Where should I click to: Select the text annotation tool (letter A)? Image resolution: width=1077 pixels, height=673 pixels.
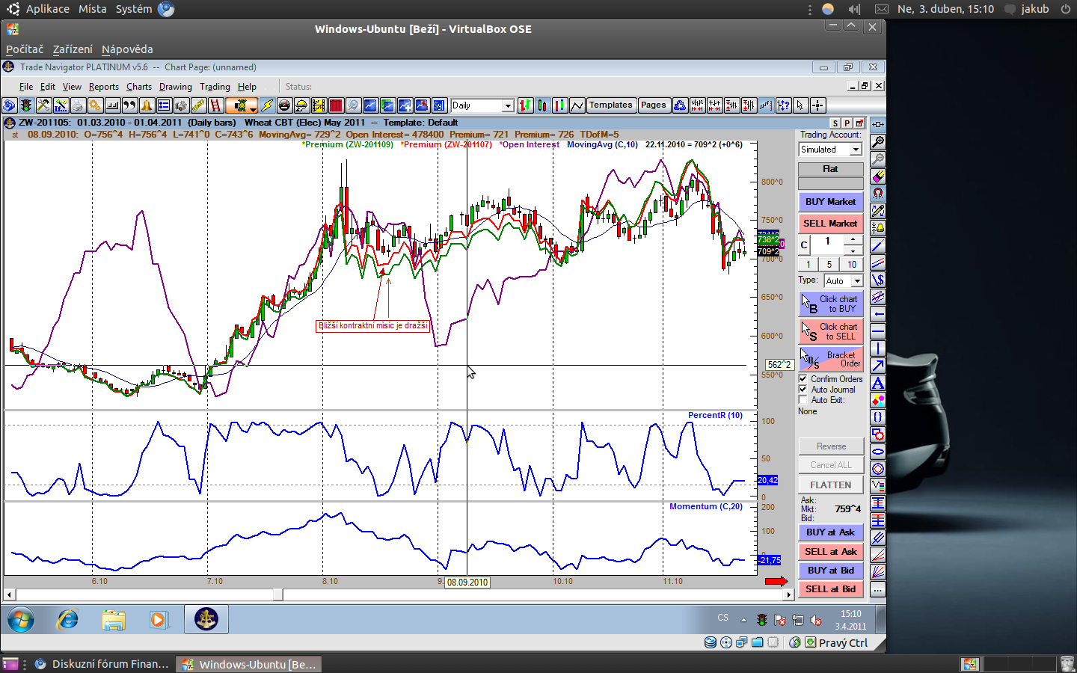click(x=878, y=383)
